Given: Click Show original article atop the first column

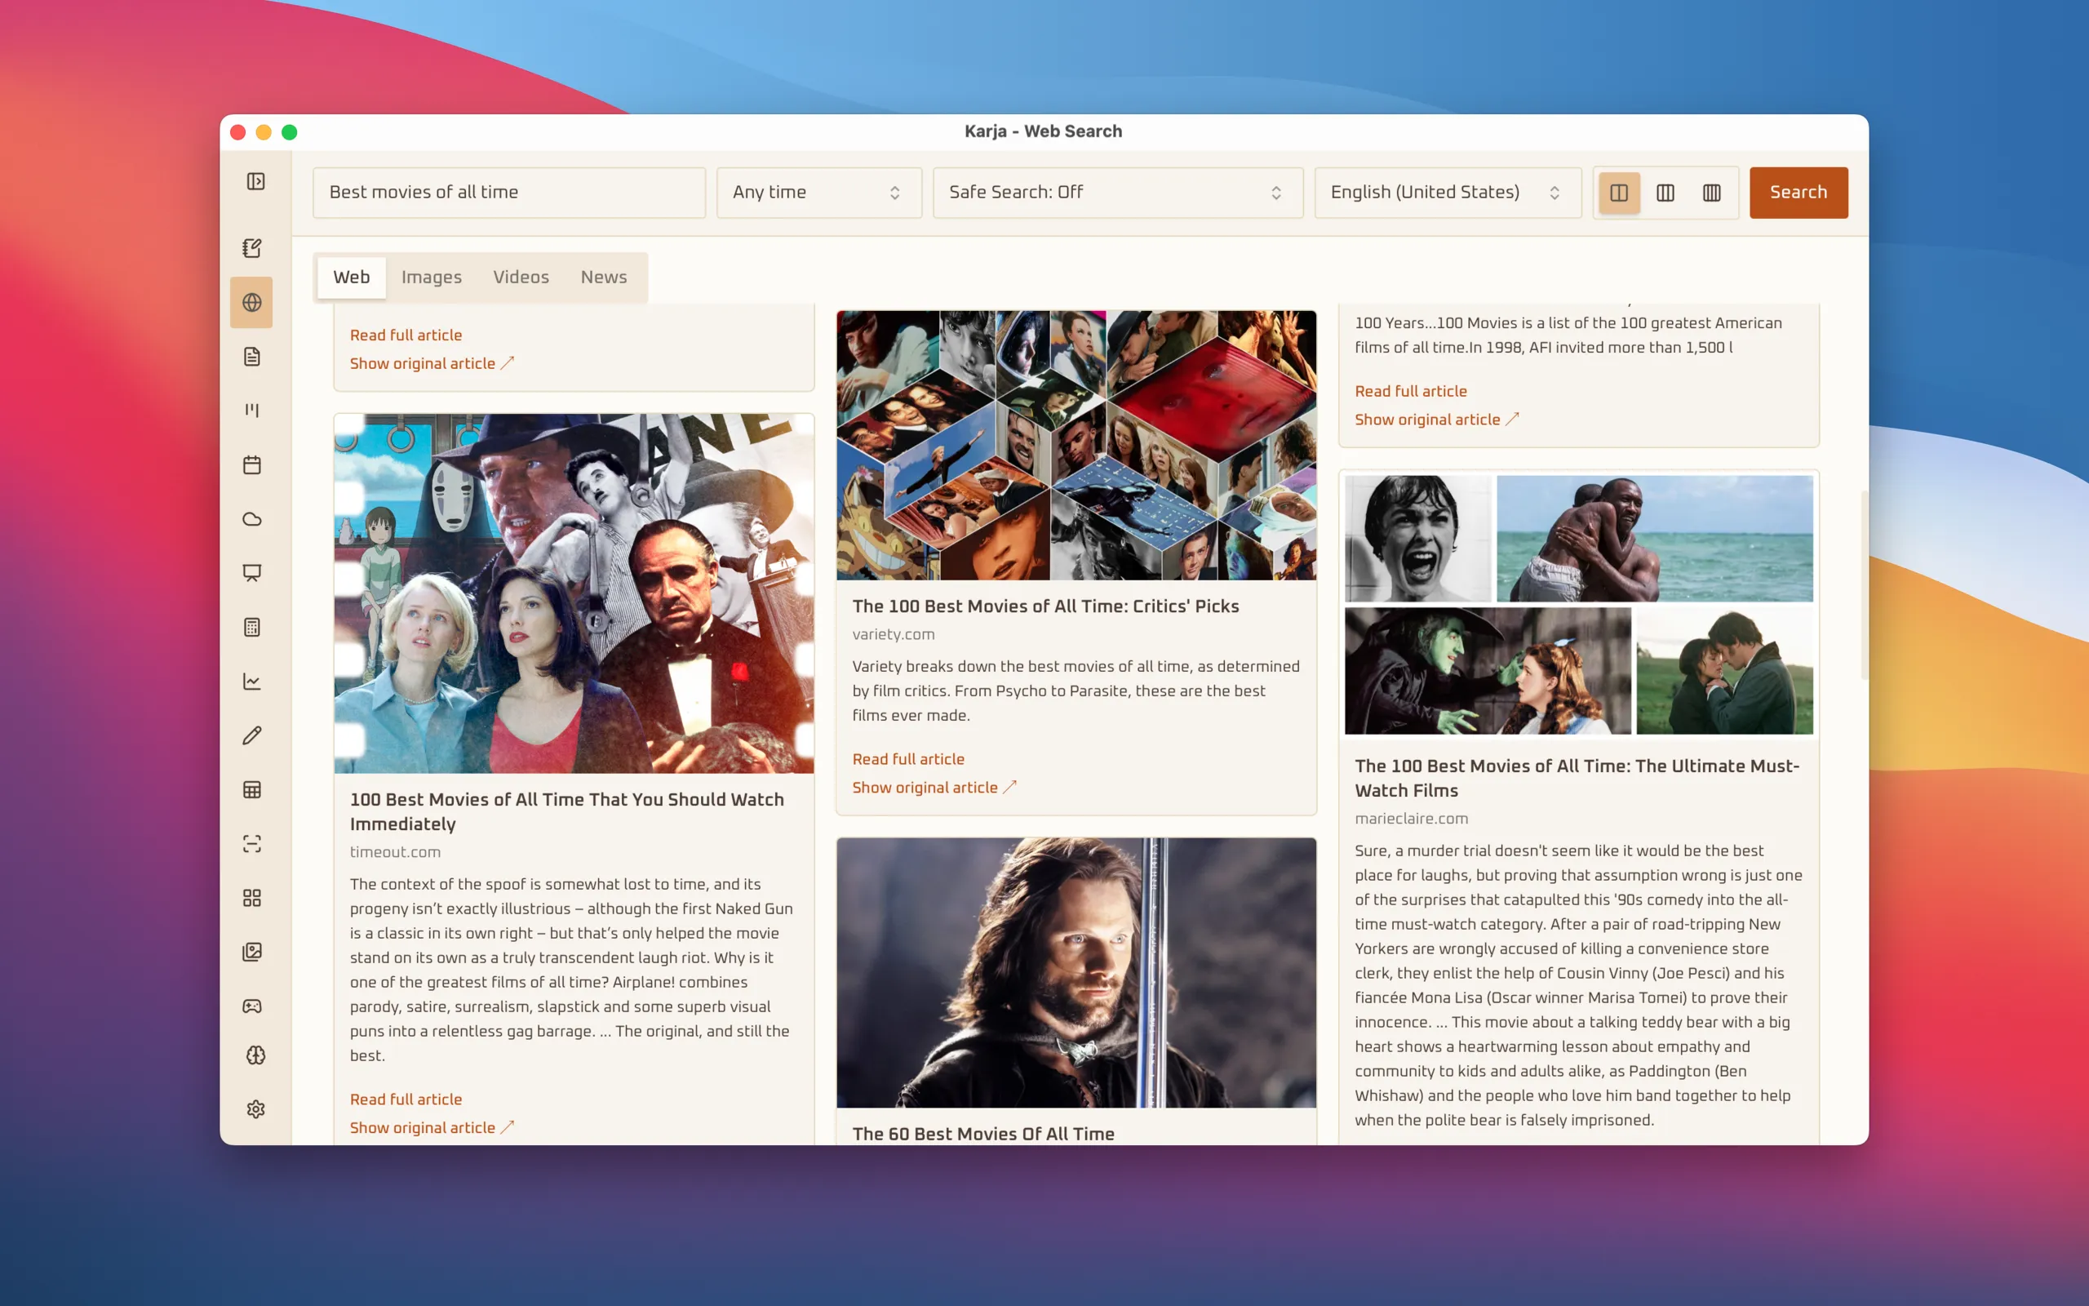Looking at the screenshot, I should 432,362.
